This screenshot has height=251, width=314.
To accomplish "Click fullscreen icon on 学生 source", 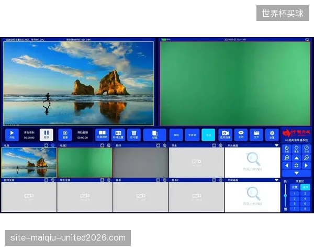I will [x=214, y=145].
